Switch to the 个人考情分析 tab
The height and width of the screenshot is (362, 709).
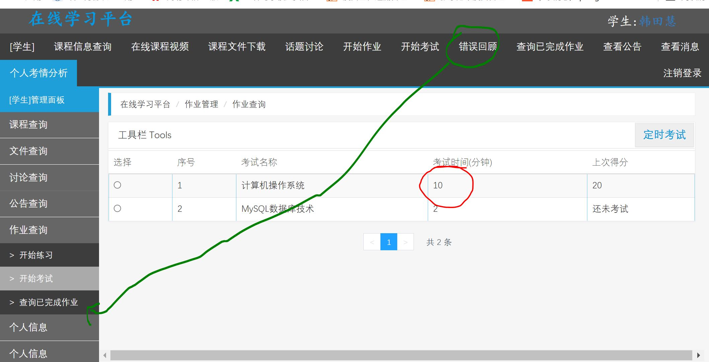coord(38,73)
